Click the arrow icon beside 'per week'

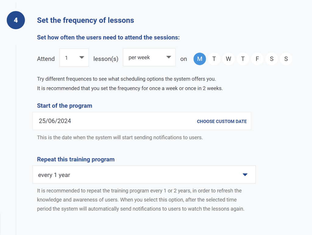point(168,57)
